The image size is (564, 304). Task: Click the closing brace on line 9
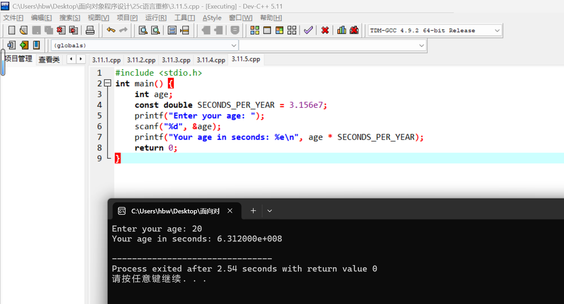[x=118, y=158]
